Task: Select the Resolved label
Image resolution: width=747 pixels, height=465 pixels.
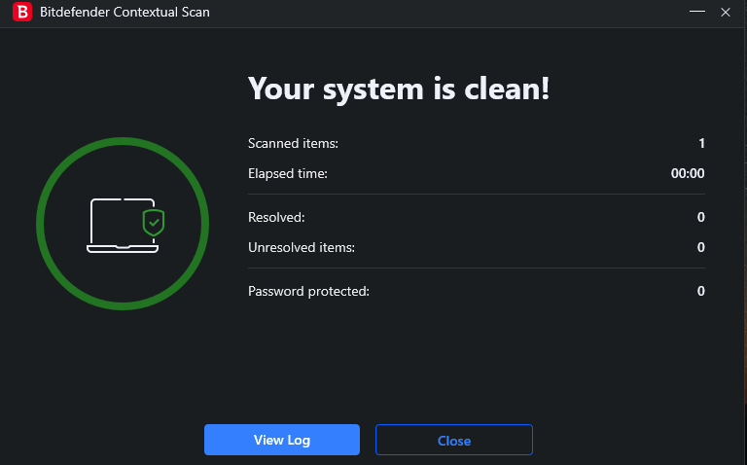Action: pos(276,217)
